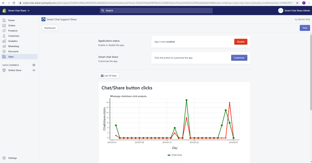Click the 'App is now enabled.' message
Screen dimensions: 312x163
point(165,42)
